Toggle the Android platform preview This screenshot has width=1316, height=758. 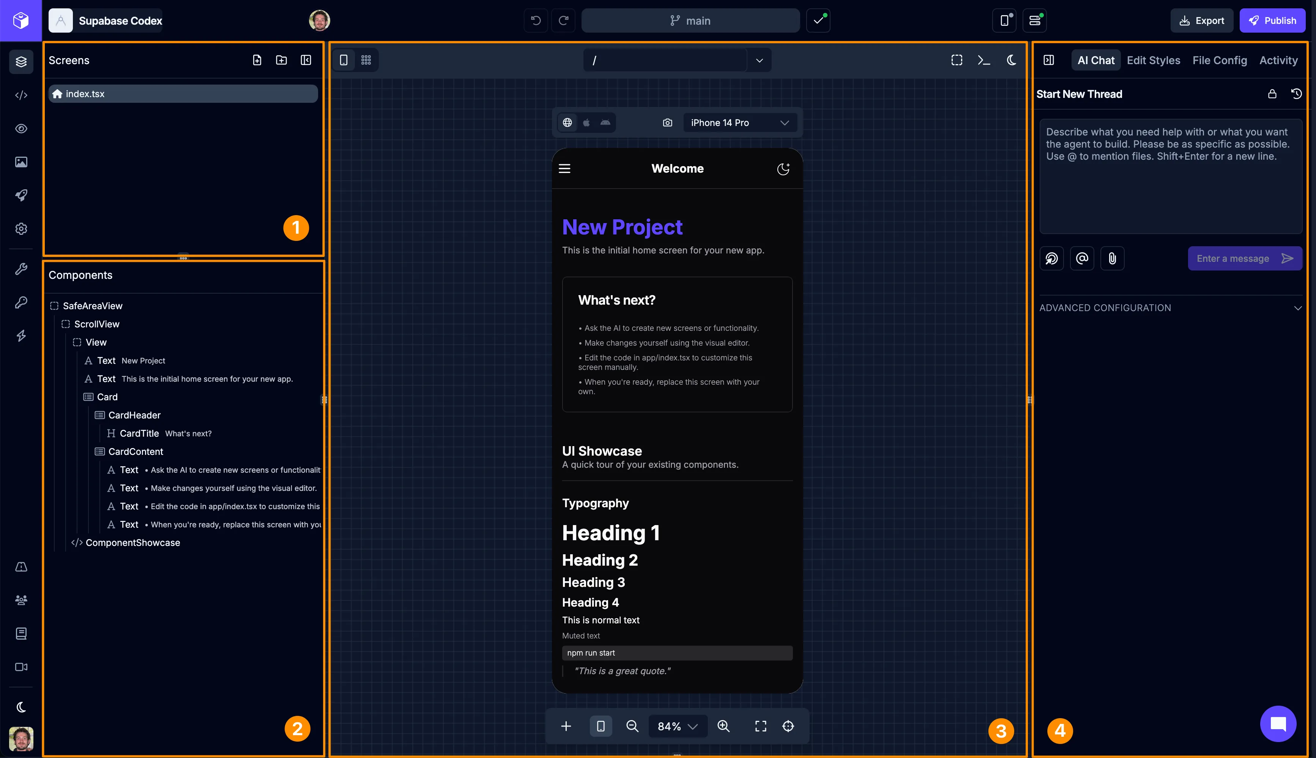coord(605,123)
